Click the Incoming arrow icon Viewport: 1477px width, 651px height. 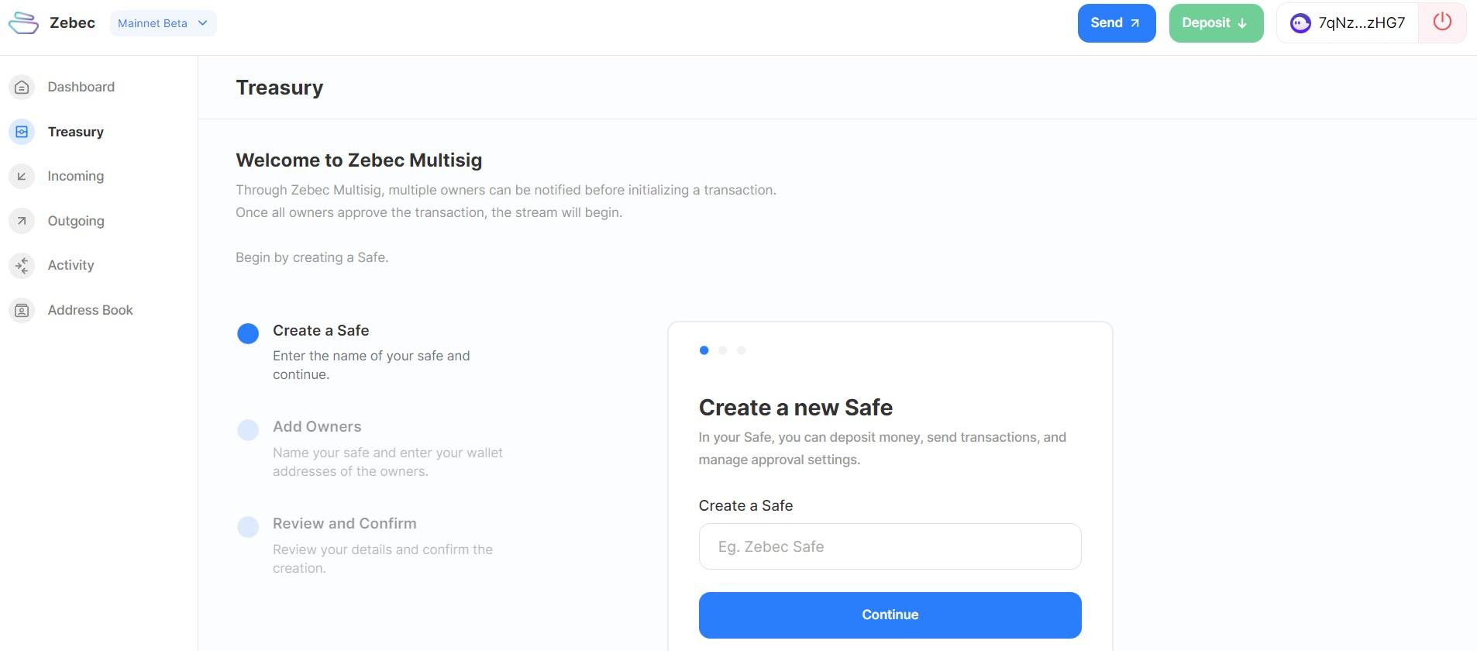(22, 177)
